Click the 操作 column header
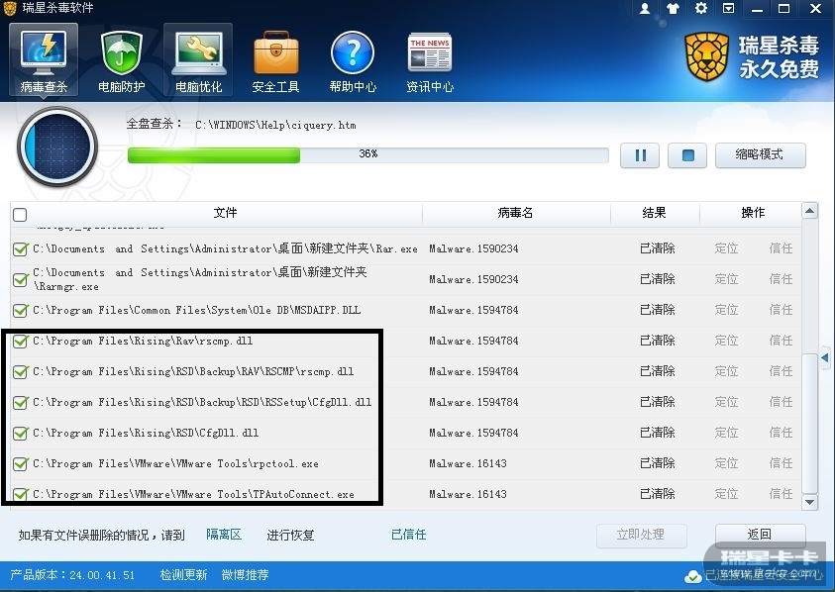This screenshot has height=592, width=835. [753, 213]
